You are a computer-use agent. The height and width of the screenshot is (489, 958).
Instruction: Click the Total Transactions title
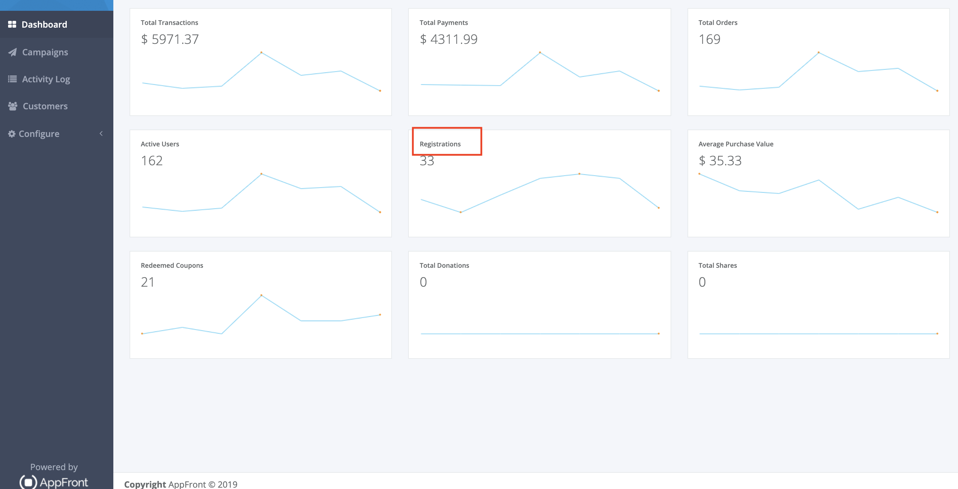(169, 23)
